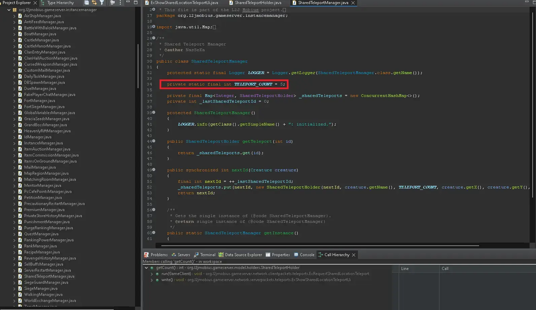
Task: Select SharedTeleportManager.java in the Project Explorer
Action: pos(49,276)
